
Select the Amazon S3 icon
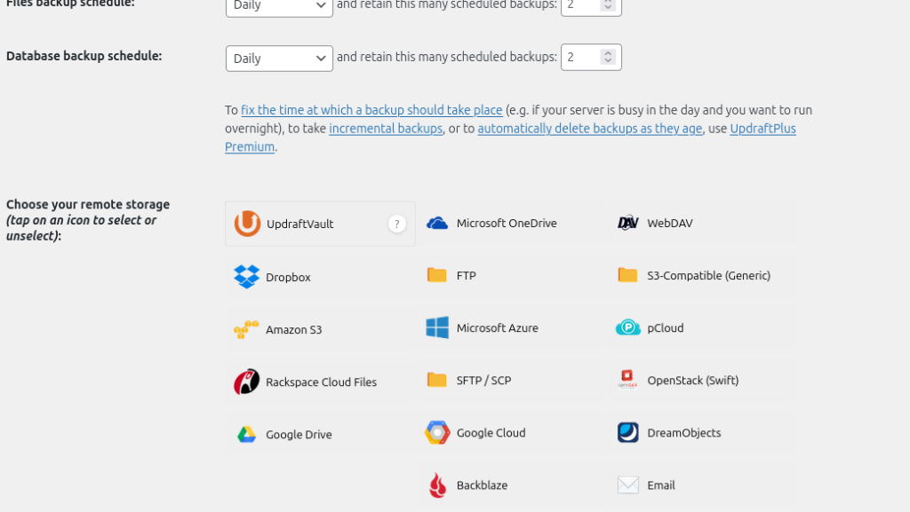click(247, 329)
